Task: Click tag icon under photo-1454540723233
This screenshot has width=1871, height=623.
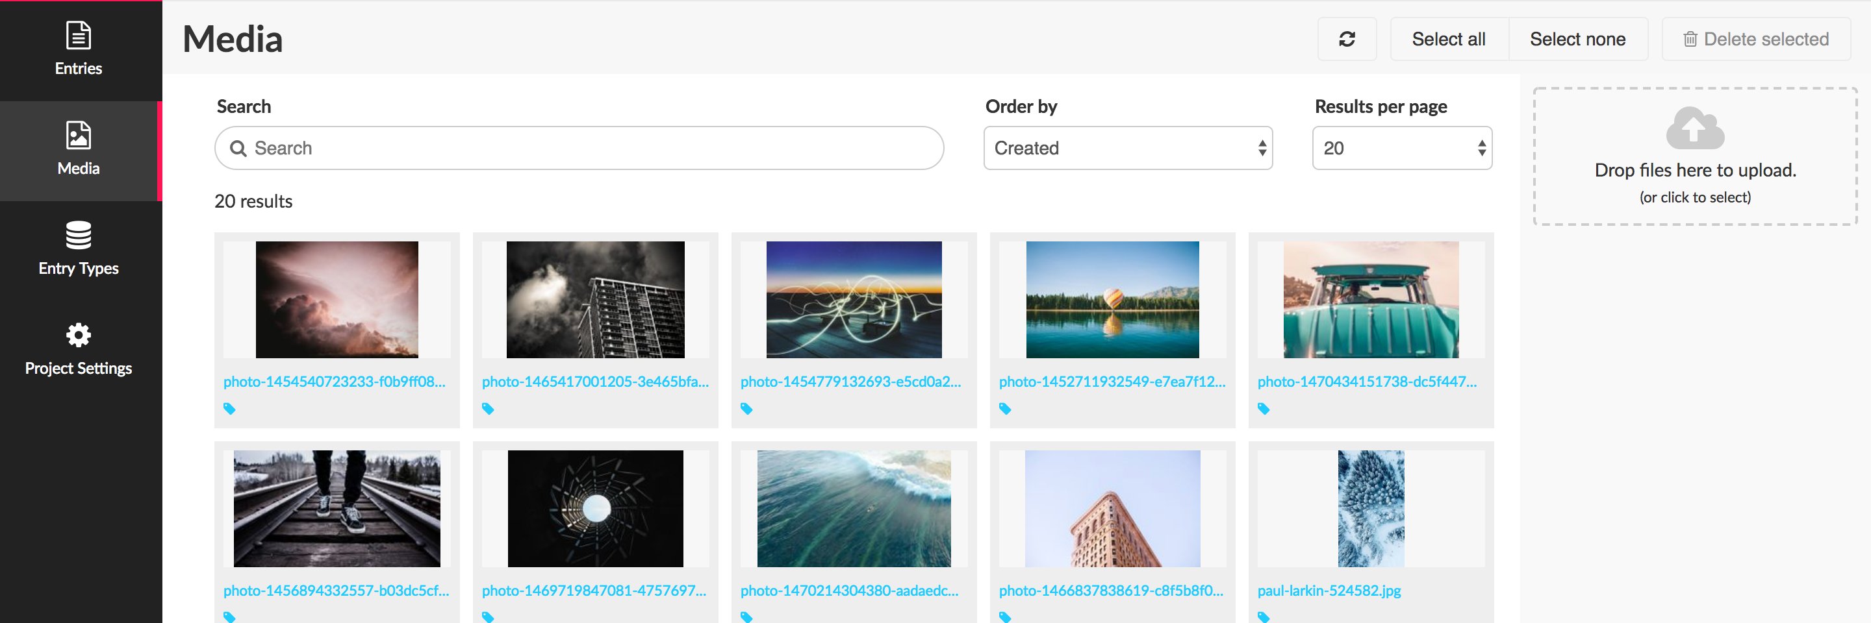Action: point(229,409)
